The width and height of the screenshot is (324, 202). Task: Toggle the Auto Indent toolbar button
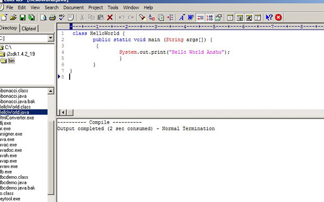[200, 18]
